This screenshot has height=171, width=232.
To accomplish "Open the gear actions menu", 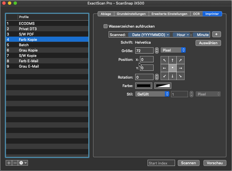I will point(23,163).
